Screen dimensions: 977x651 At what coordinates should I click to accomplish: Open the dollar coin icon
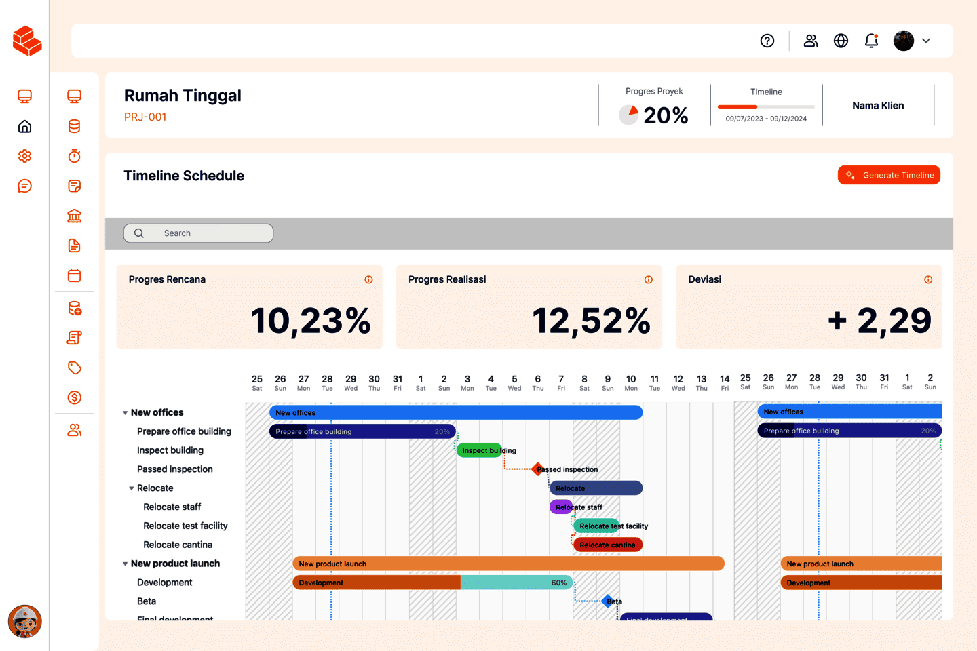click(75, 397)
